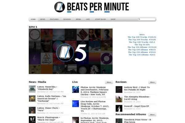Open the Media menu item
Image resolution: width=185 pixels, height=123 pixels.
point(78,19)
